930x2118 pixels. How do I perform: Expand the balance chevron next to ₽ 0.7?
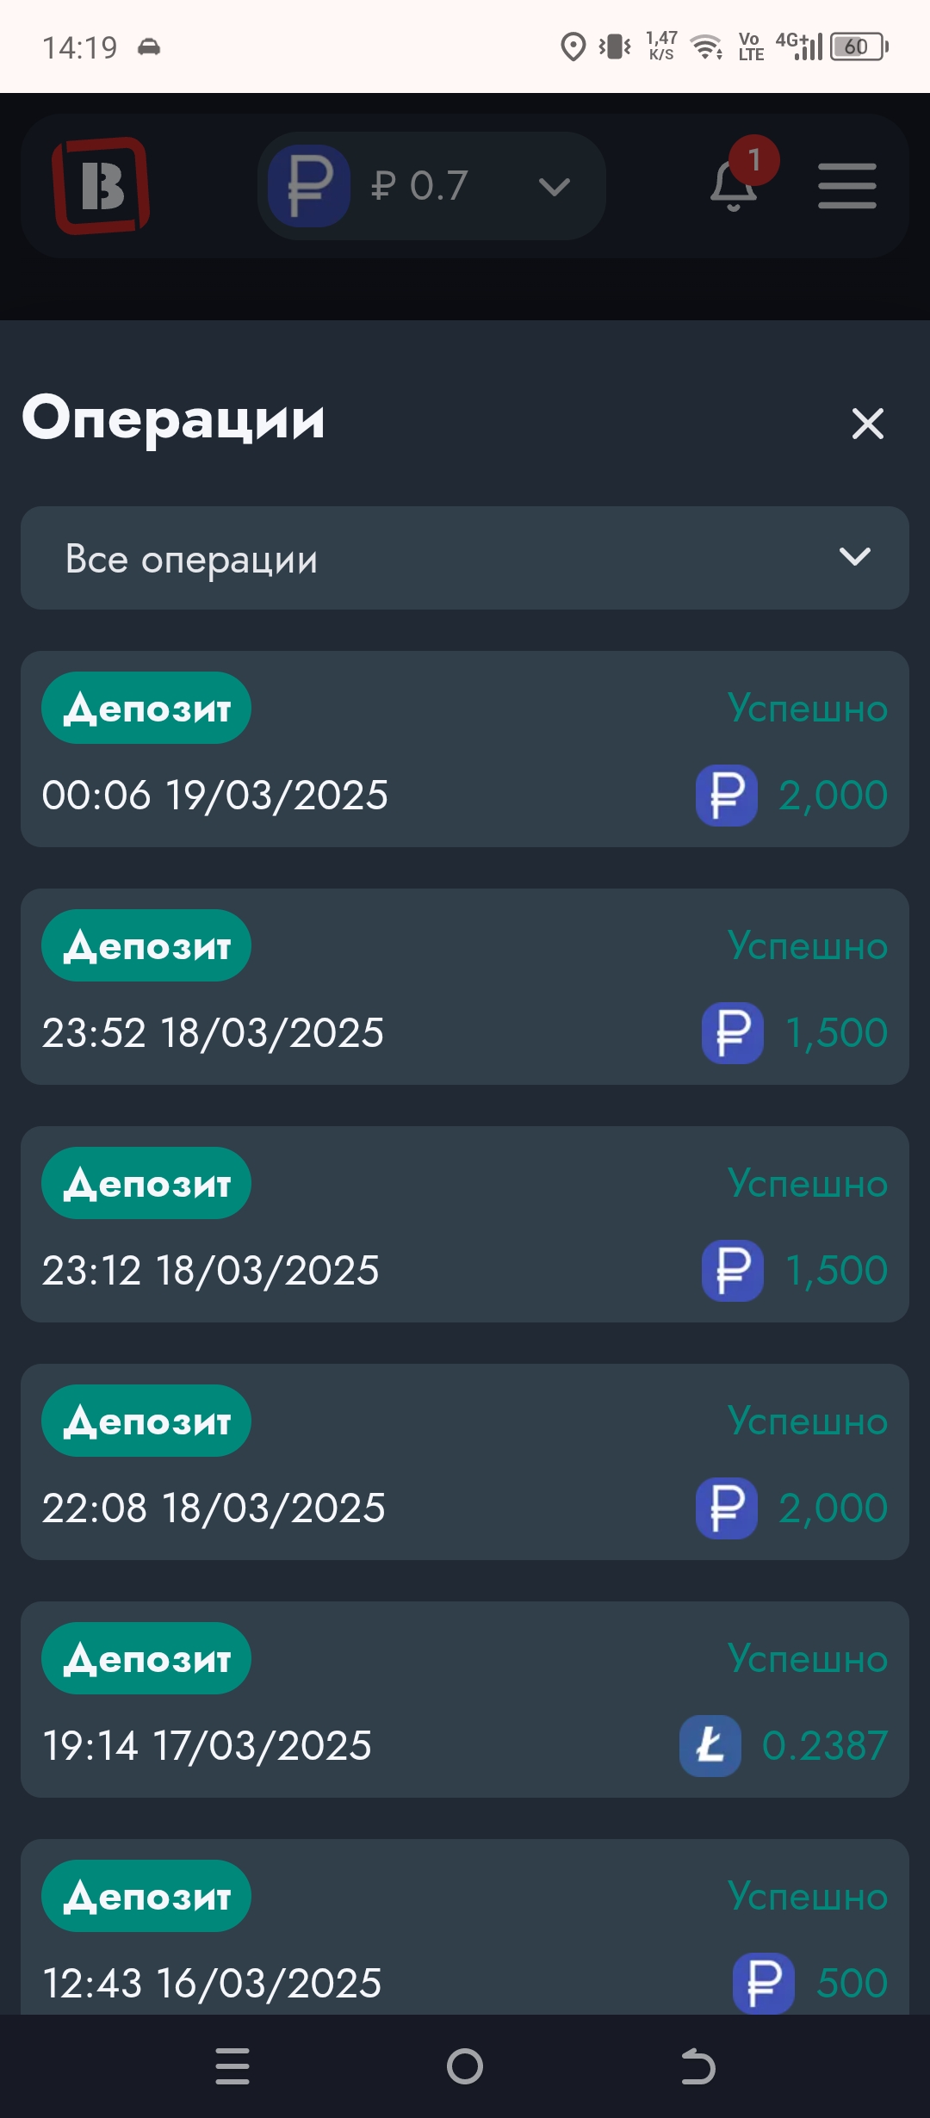554,187
